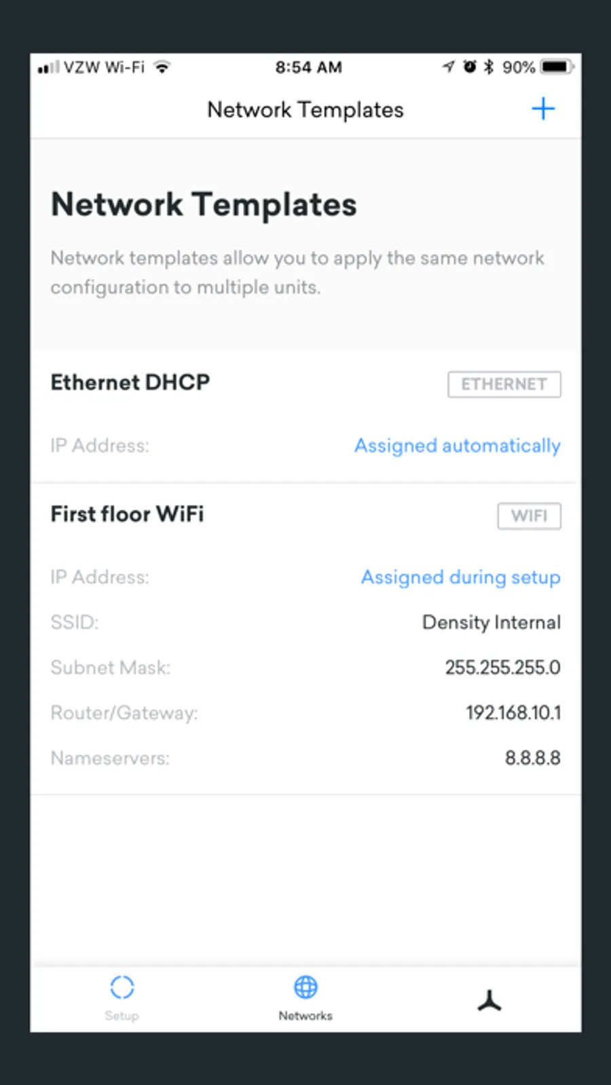
Task: Open the First floor WiFi template
Action: click(127, 514)
